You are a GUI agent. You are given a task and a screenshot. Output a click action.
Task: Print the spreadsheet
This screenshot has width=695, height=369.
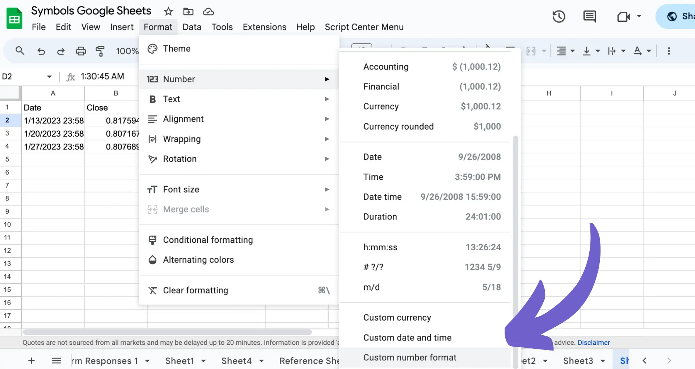click(x=81, y=51)
